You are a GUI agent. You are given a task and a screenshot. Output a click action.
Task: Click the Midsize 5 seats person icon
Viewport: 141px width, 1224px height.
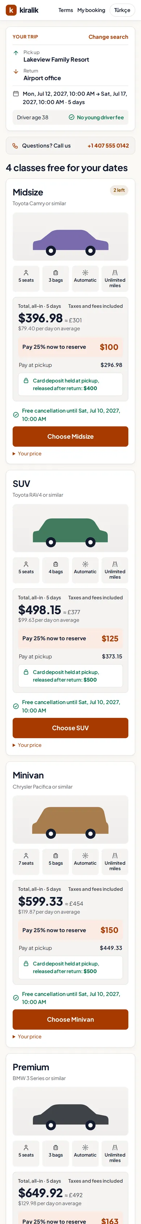click(26, 273)
